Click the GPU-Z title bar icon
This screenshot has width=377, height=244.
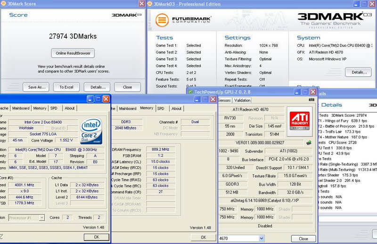pyautogui.click(x=190, y=91)
